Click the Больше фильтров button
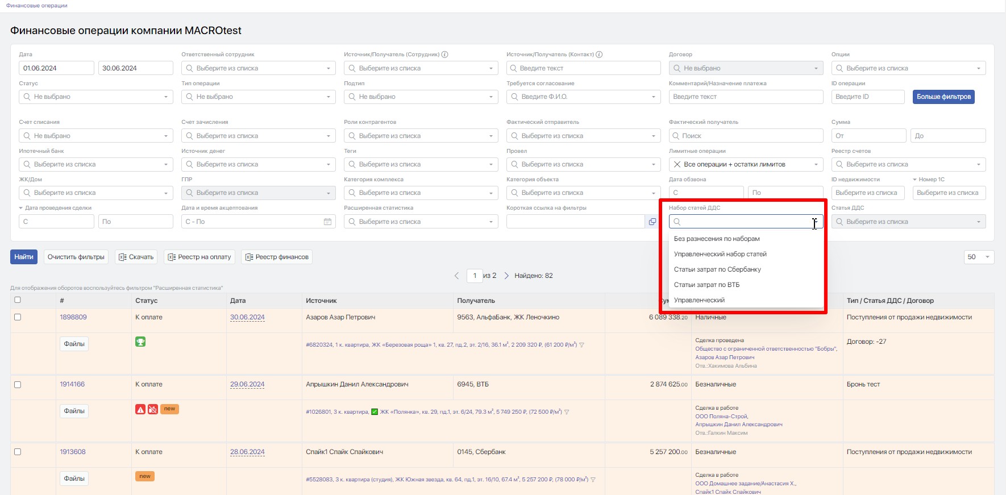 pos(943,97)
